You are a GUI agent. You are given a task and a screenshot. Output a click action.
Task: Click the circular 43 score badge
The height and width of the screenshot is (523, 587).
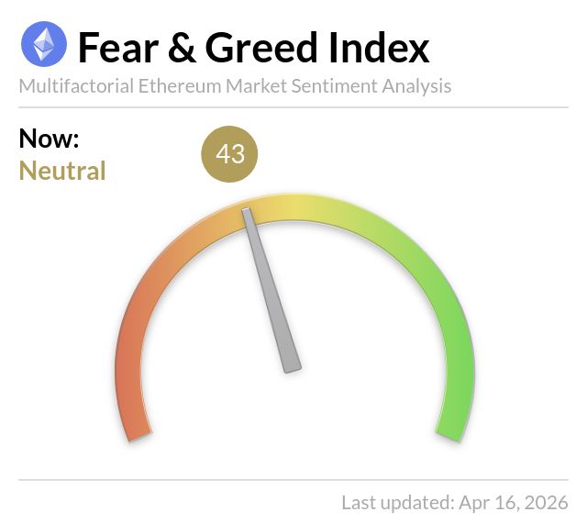coord(229,154)
